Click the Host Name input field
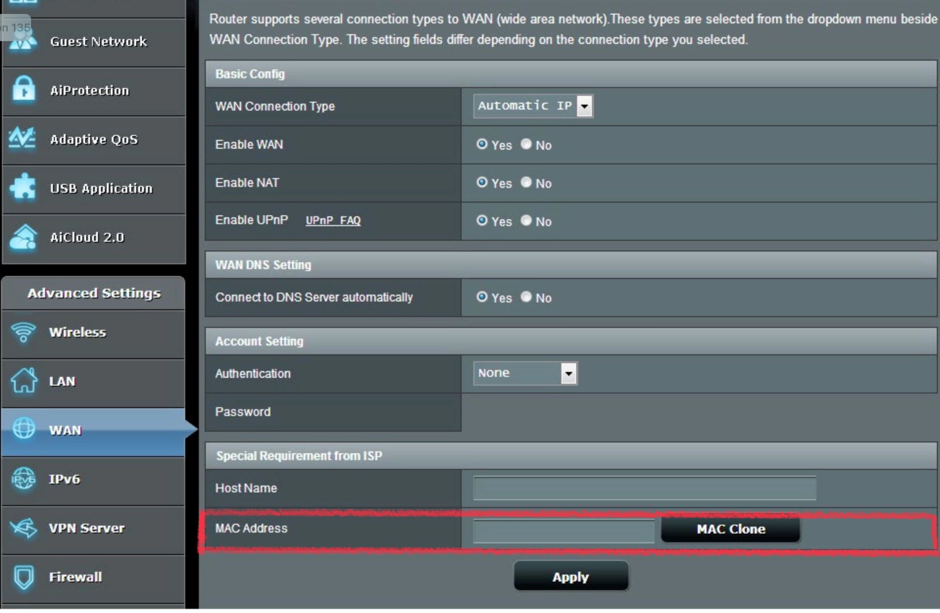The image size is (940, 613). pos(644,489)
